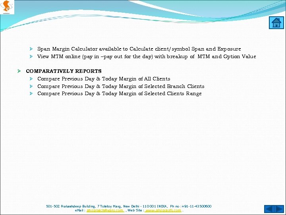Open the shilpitech@vsnl.com email link
286x215 pixels.
pyautogui.click(x=105, y=211)
